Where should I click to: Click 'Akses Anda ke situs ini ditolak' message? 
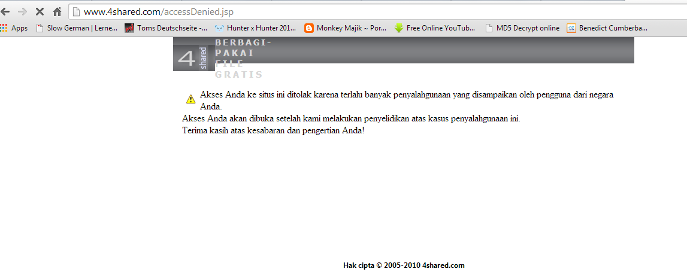pyautogui.click(x=407, y=100)
